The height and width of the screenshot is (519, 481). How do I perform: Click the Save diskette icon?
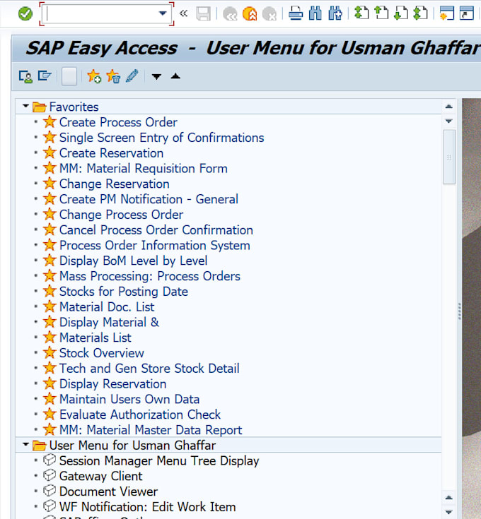coord(203,14)
